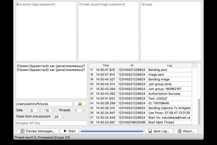Select log entry 'Start for: oslutskaya@mail.ua'
The image size is (217, 145).
(169, 117)
